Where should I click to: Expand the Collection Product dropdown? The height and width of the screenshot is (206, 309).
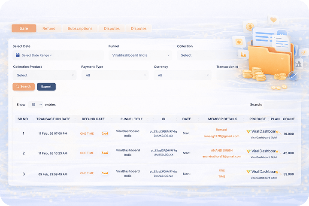(45, 75)
